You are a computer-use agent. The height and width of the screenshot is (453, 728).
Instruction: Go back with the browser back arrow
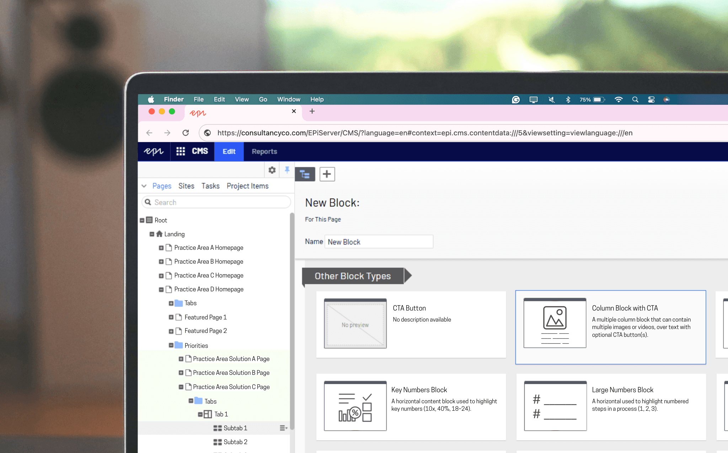coord(149,133)
